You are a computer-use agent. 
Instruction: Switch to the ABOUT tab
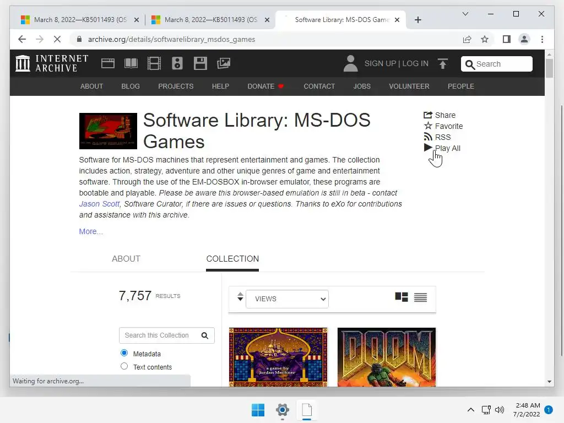point(126,259)
